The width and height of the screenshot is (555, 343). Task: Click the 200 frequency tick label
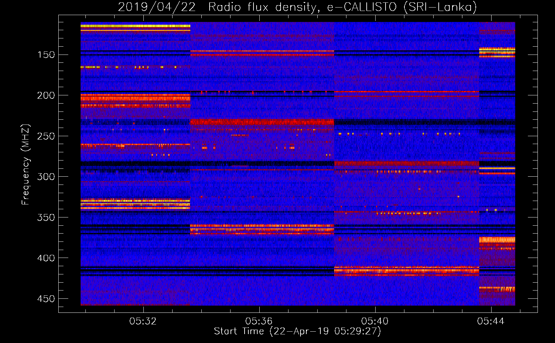46,95
